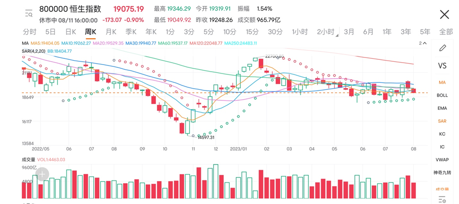
Task: Close the chart with the X icon
Action: point(444,14)
